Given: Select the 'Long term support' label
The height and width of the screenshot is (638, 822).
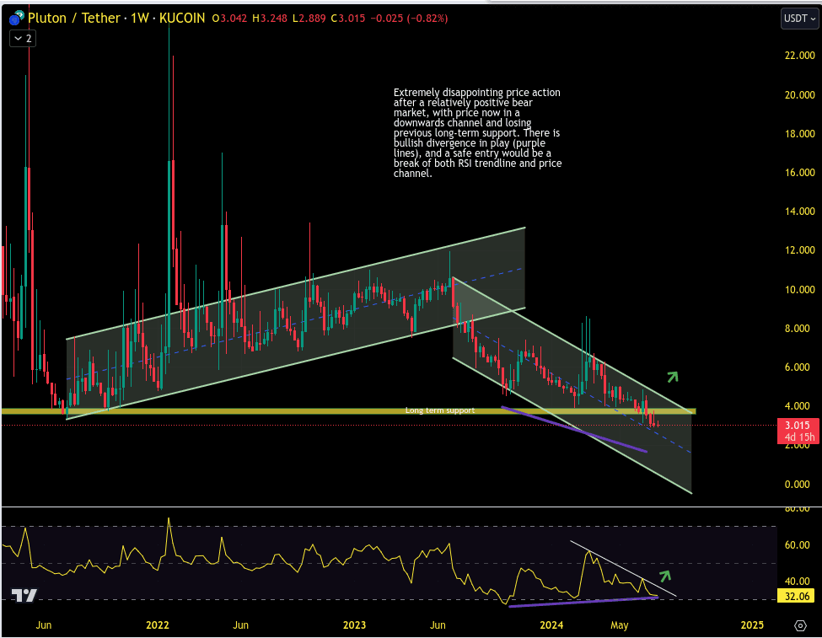Looking at the screenshot, I should click(440, 410).
